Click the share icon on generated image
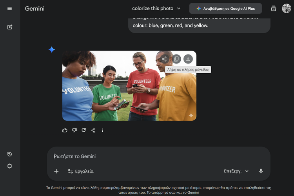 164,59
